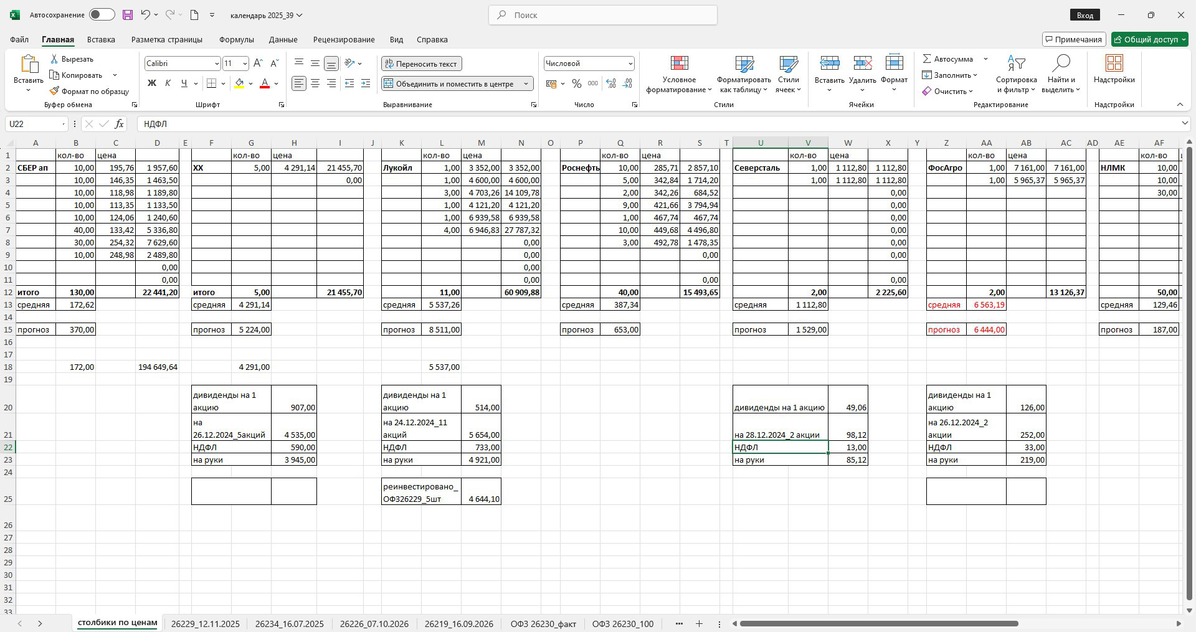
Task: Increase decimal places
Action: tap(611, 83)
